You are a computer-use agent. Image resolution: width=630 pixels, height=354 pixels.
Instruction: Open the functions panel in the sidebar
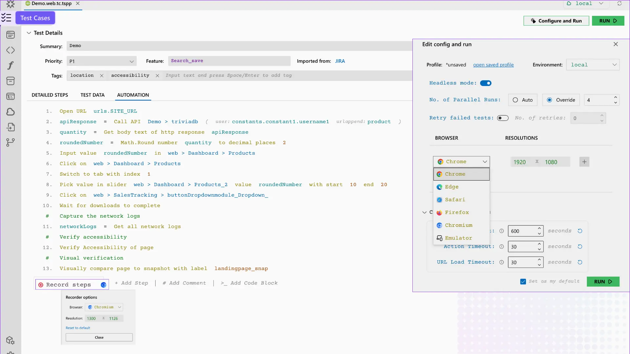[11, 65]
